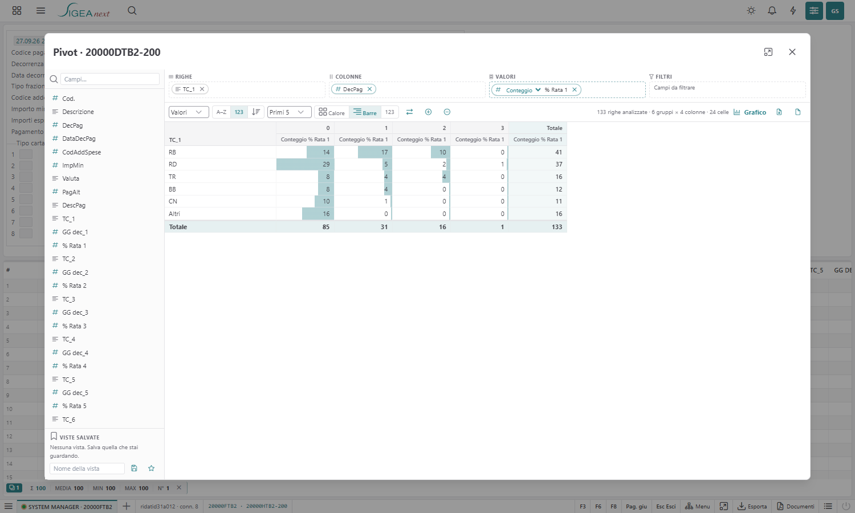The image size is (855, 513).
Task: Select the CodAddSpese field in list
Action: point(82,152)
